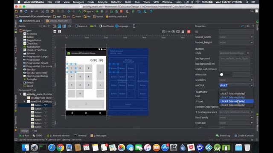This screenshot has width=273, height=153.
Task: Click the Undo arrow icon
Action: pos(32,11)
